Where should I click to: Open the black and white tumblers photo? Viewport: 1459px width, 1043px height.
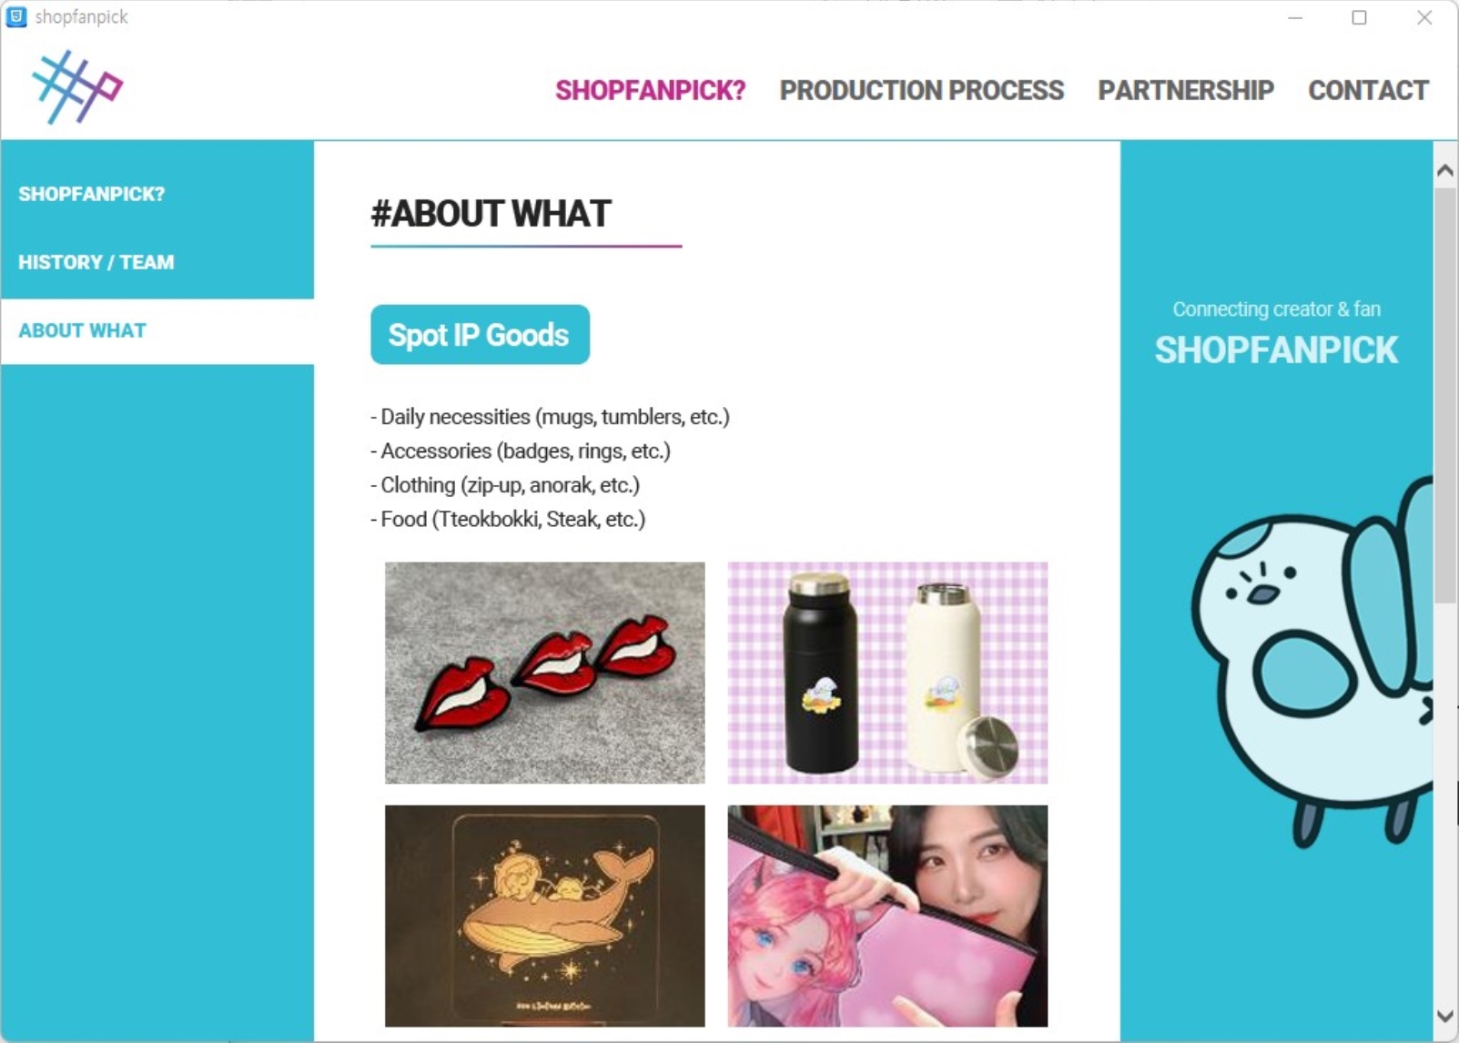point(887,673)
